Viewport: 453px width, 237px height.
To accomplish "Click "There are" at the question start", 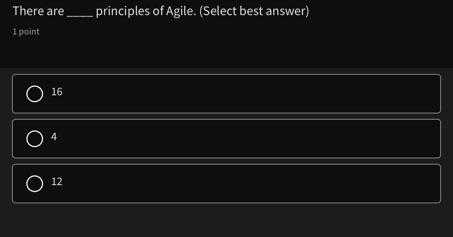I will (38, 11).
